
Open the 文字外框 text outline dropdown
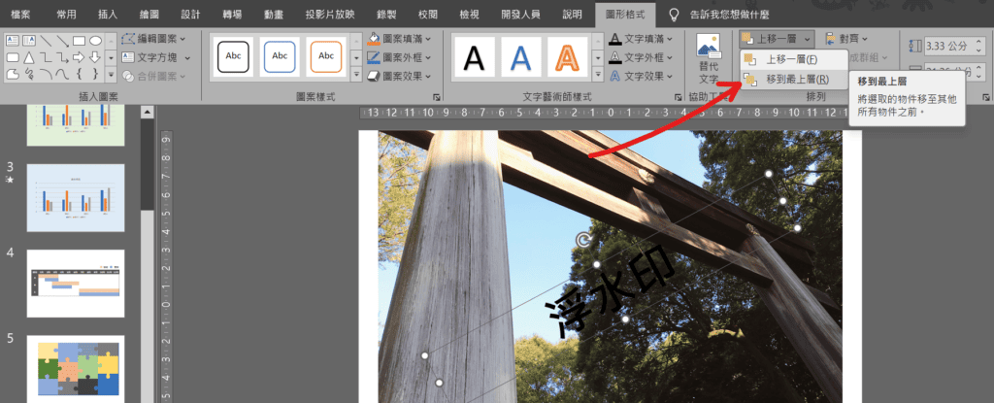(x=641, y=57)
